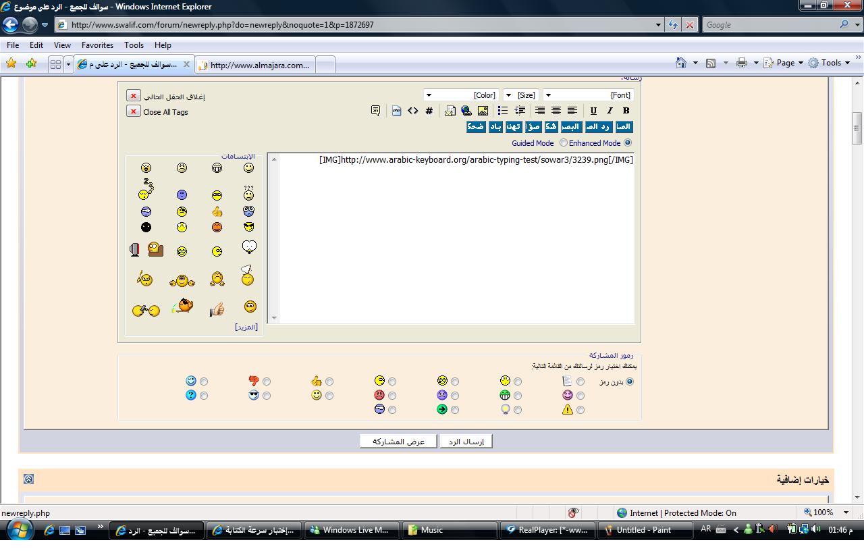Add page to Favorites with plus-star icon
Viewport: 864px width, 553px height.
(31, 63)
